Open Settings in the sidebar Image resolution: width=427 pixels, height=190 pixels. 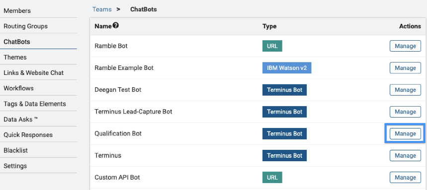pos(15,166)
